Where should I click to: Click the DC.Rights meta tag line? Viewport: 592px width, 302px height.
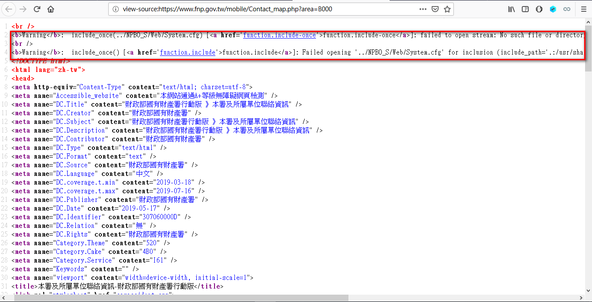coord(105,234)
